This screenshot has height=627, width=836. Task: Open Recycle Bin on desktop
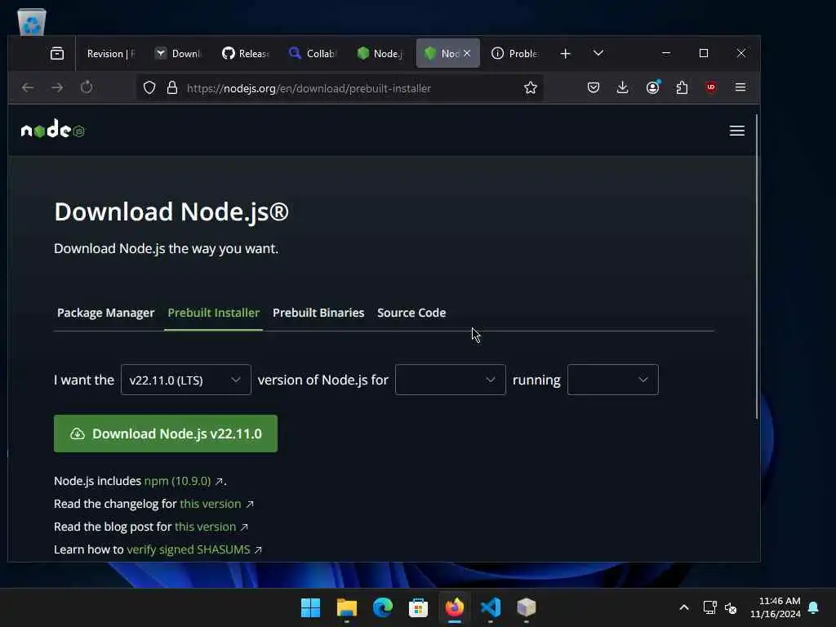(x=32, y=21)
